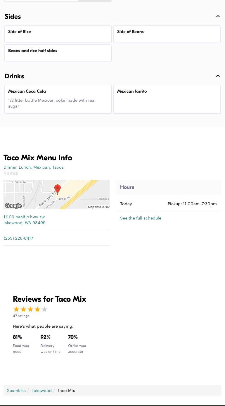Select the Side of Rice item
This screenshot has height=406, width=225.
tap(58, 34)
